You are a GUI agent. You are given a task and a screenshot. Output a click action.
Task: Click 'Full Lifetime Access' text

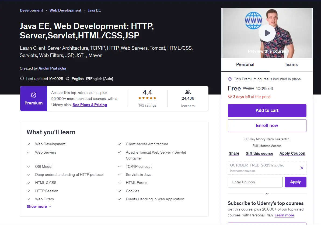pos(267,146)
